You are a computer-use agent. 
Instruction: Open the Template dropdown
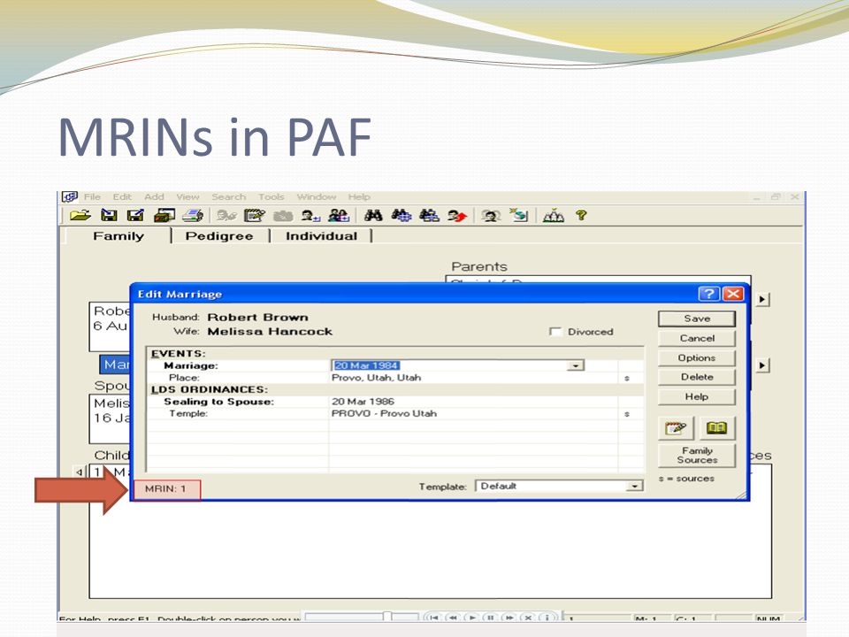click(633, 486)
